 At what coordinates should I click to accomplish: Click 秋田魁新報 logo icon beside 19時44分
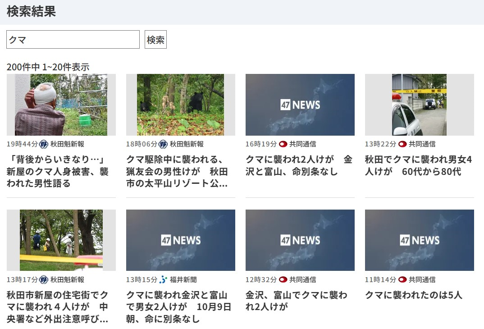tap(44, 144)
